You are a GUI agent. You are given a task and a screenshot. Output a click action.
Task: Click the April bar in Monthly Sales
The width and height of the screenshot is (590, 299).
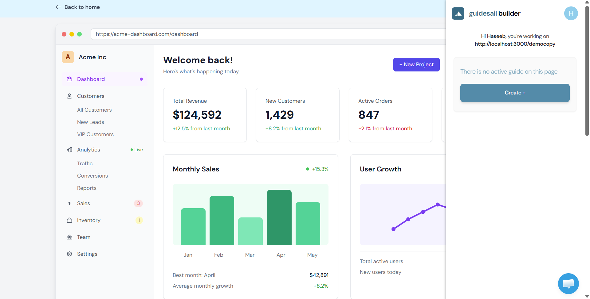click(279, 217)
